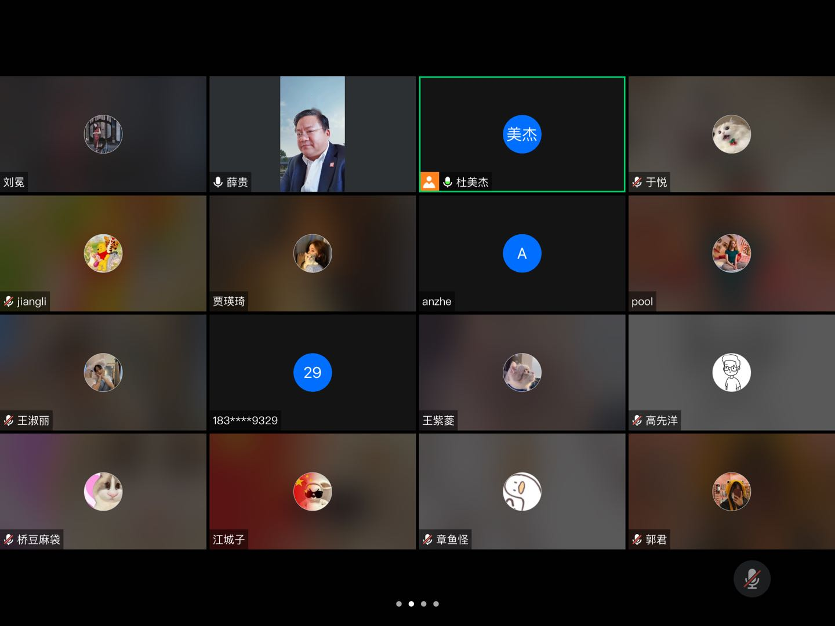This screenshot has height=626, width=835.
Task: Click muted mic icon beside 高先洋
Action: pos(637,420)
